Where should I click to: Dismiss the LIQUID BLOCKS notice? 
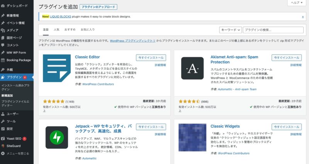click(x=303, y=17)
